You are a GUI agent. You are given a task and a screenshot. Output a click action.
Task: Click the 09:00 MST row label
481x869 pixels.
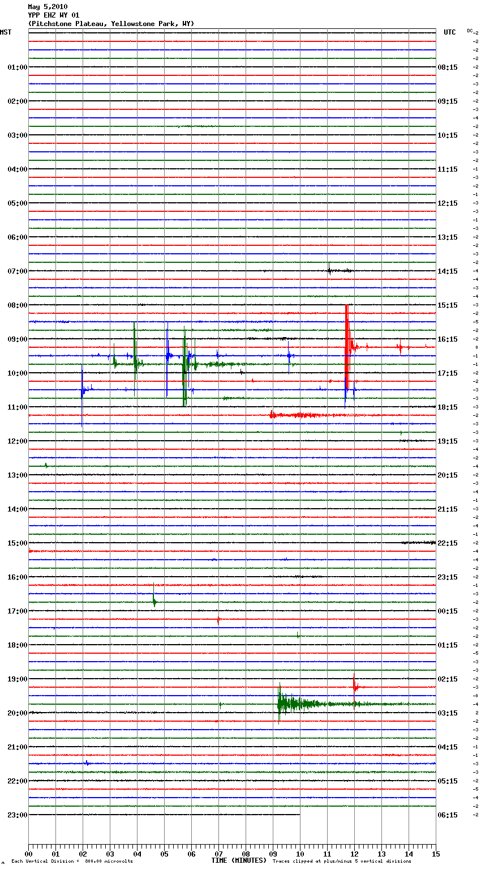click(18, 339)
